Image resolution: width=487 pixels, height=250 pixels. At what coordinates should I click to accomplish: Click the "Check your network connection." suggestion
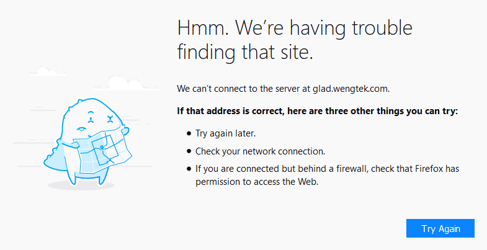(260, 151)
